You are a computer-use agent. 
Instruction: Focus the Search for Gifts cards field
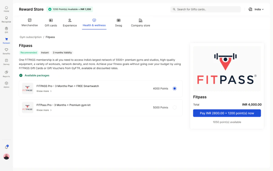click(x=206, y=9)
